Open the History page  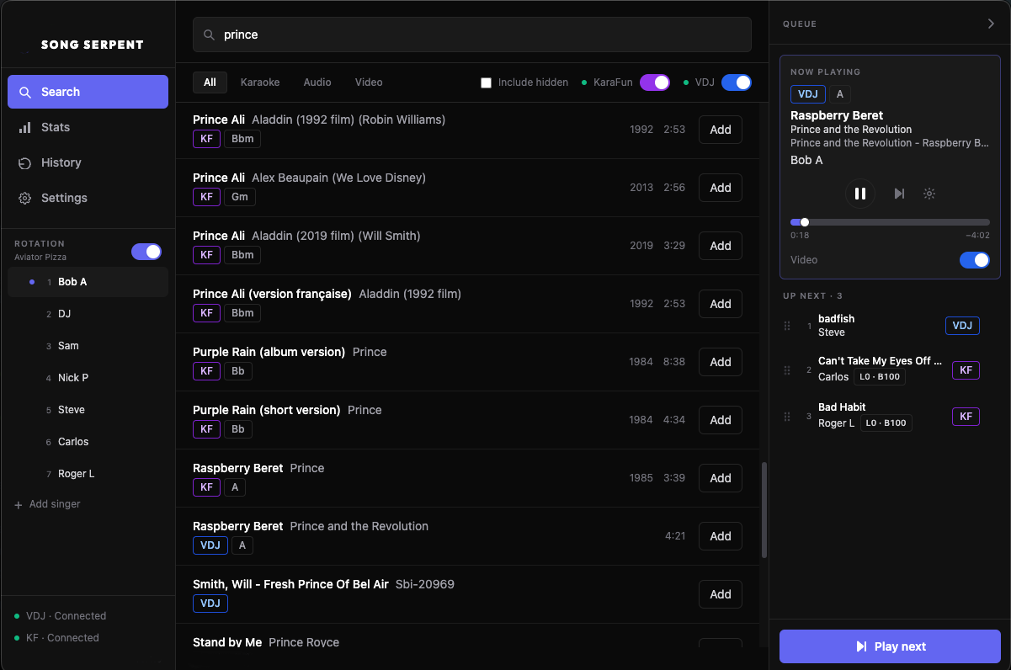tap(88, 162)
